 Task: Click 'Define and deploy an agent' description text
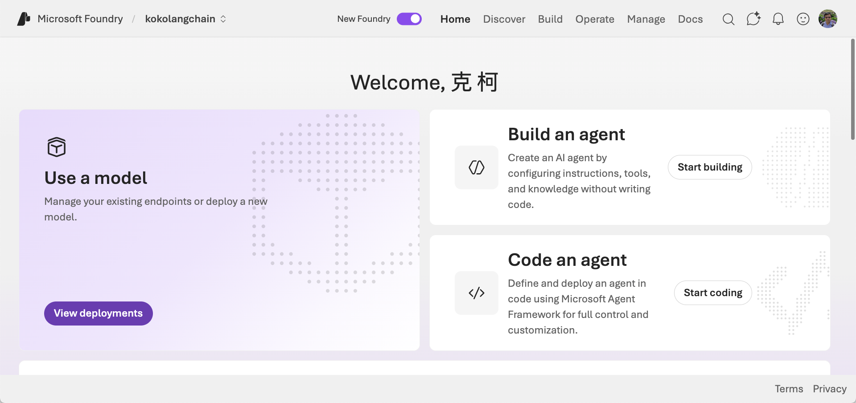(x=578, y=307)
